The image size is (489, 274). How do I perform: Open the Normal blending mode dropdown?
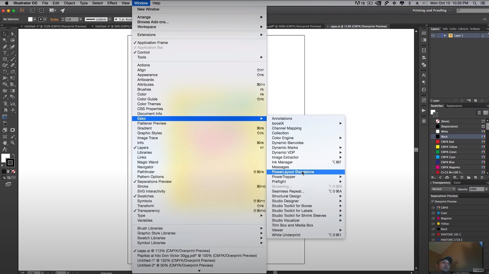(x=443, y=189)
